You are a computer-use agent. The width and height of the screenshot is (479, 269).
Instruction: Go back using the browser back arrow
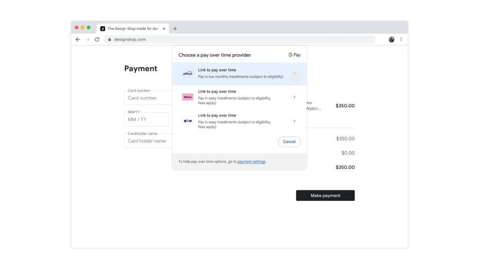pos(78,40)
